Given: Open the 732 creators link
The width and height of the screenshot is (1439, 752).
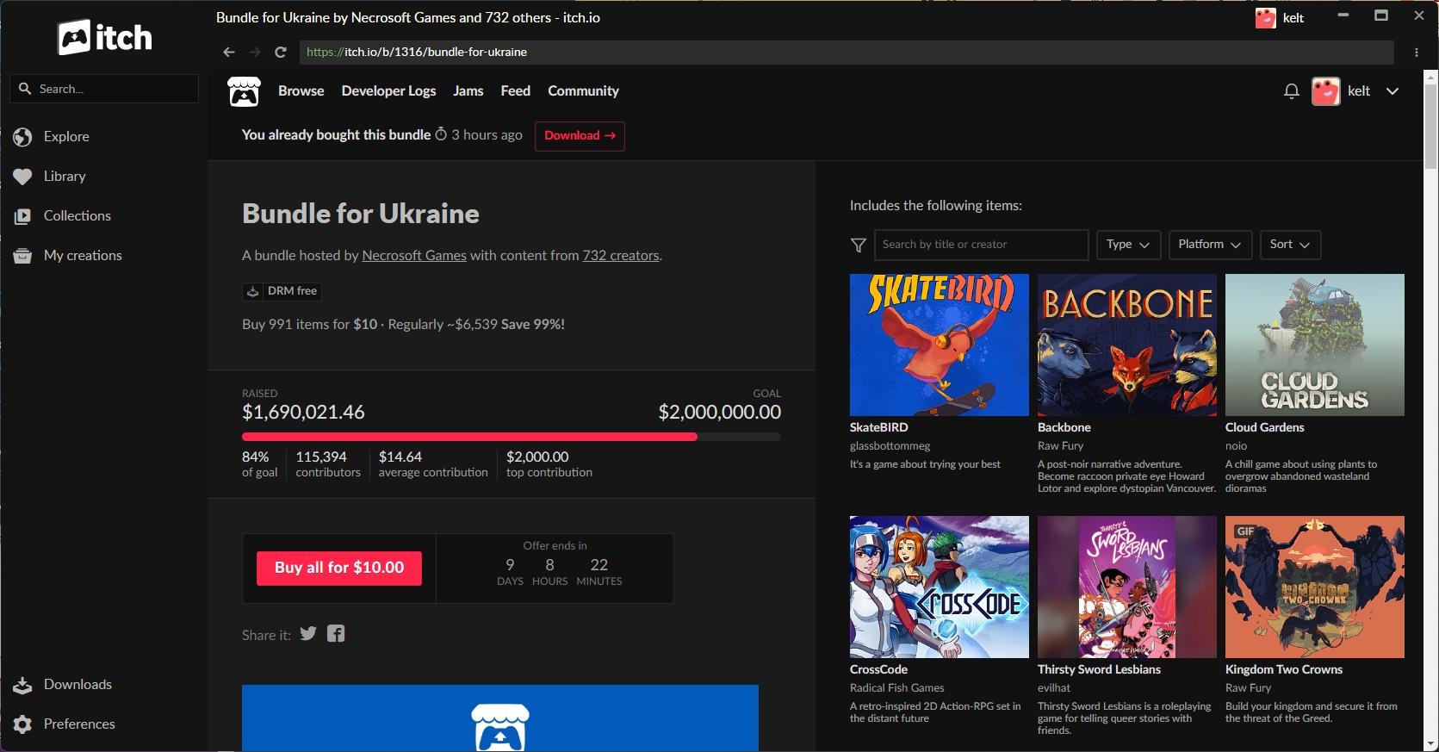Looking at the screenshot, I should tap(621, 256).
